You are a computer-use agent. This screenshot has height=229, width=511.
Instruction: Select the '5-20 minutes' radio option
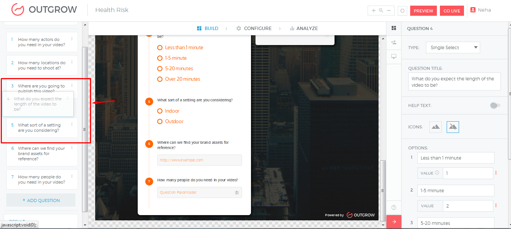click(160, 68)
